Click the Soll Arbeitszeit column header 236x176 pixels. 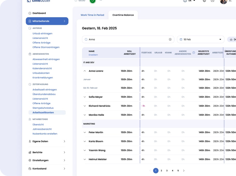130,53
